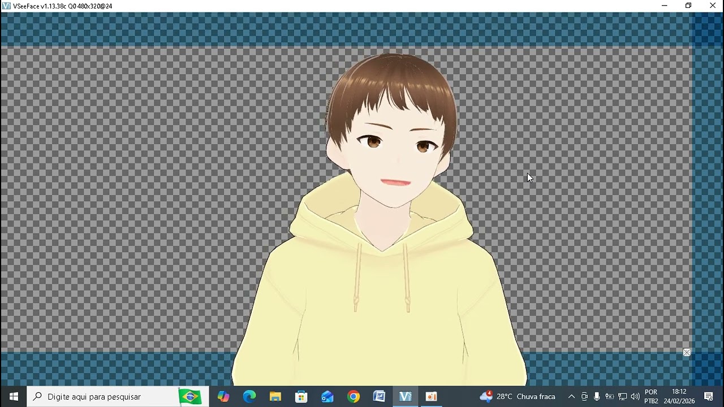This screenshot has height=407, width=724.
Task: Select the VSeeFace taskbar icon
Action: [406, 397]
